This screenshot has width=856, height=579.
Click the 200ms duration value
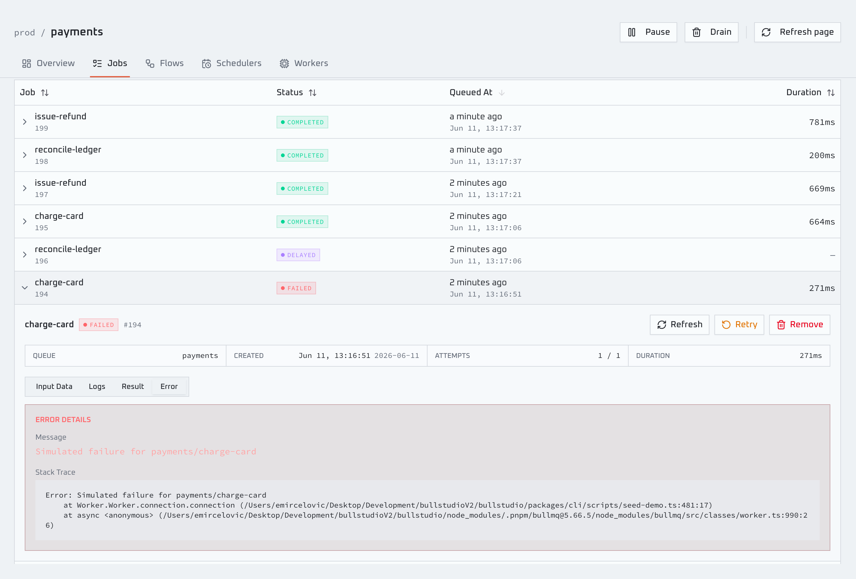click(822, 155)
